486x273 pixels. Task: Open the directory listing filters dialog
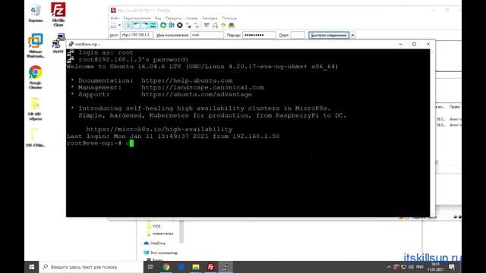tap(207, 25)
